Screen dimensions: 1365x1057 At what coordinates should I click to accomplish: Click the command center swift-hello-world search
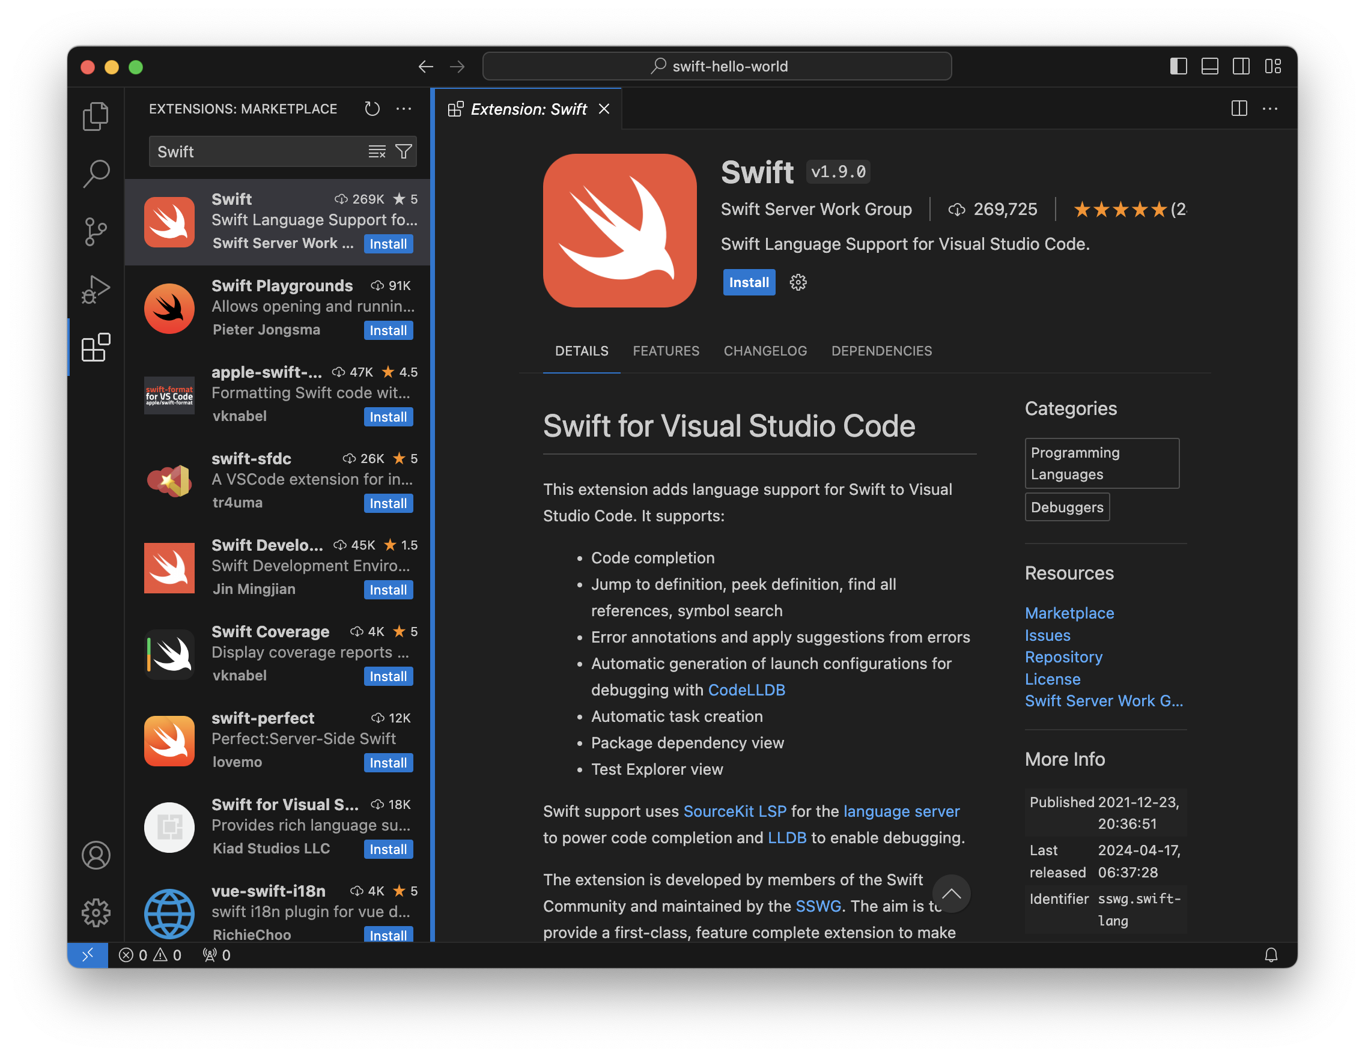[x=717, y=66]
